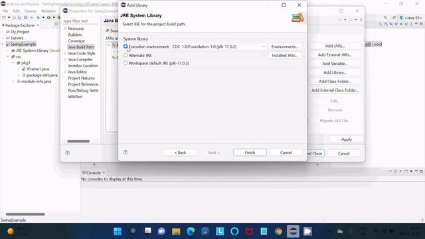Click Cancel in Add Library dialog

coord(286,153)
